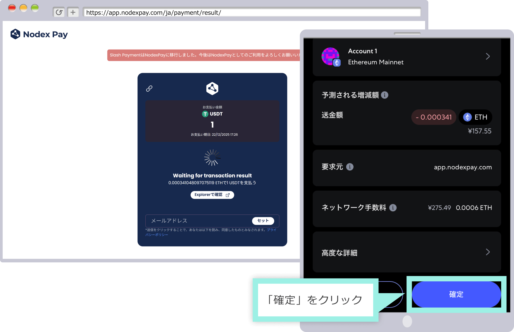Click the copy payment link icon
514x332 pixels.
(149, 88)
